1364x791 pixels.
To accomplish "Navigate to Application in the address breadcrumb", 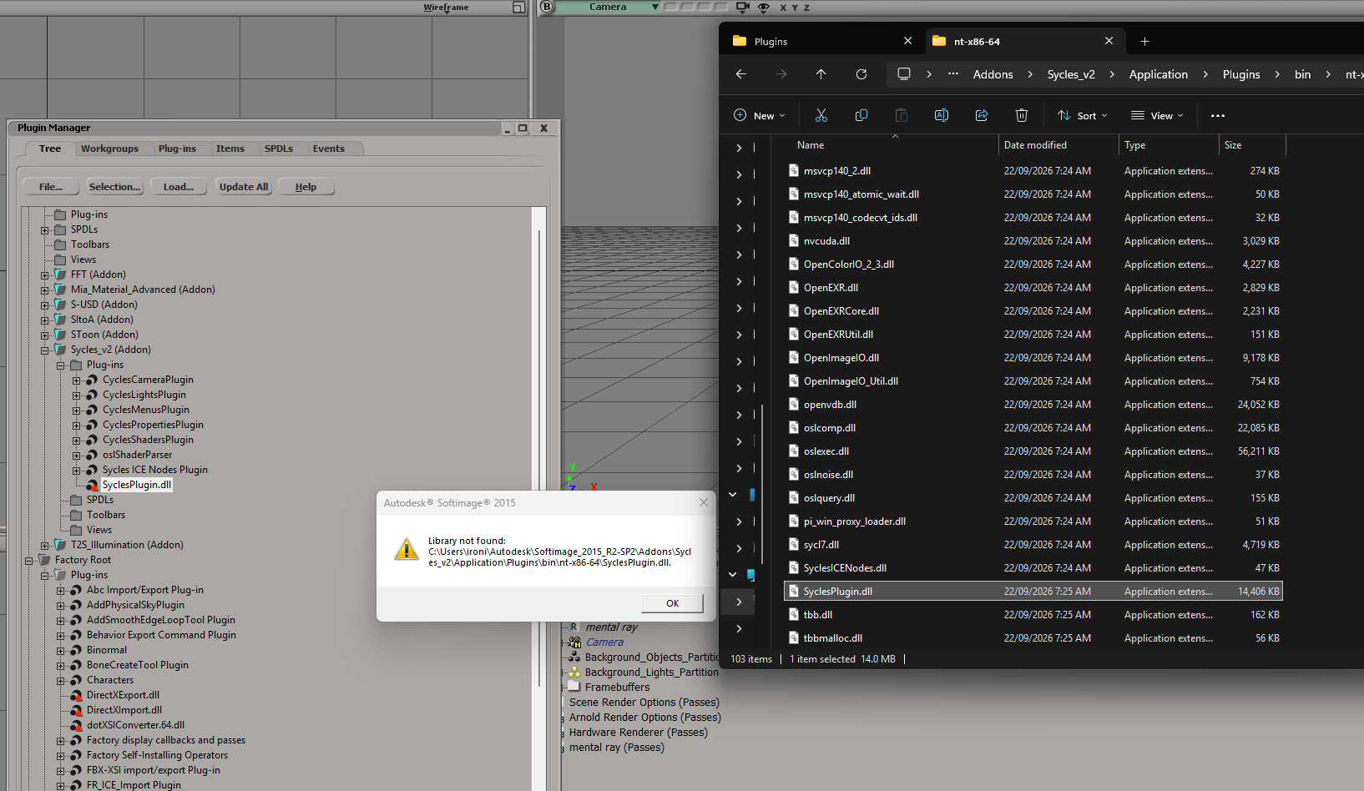I will [x=1159, y=74].
